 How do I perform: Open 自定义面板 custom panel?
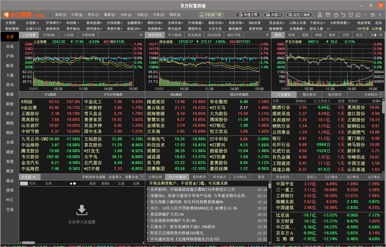pos(299,15)
